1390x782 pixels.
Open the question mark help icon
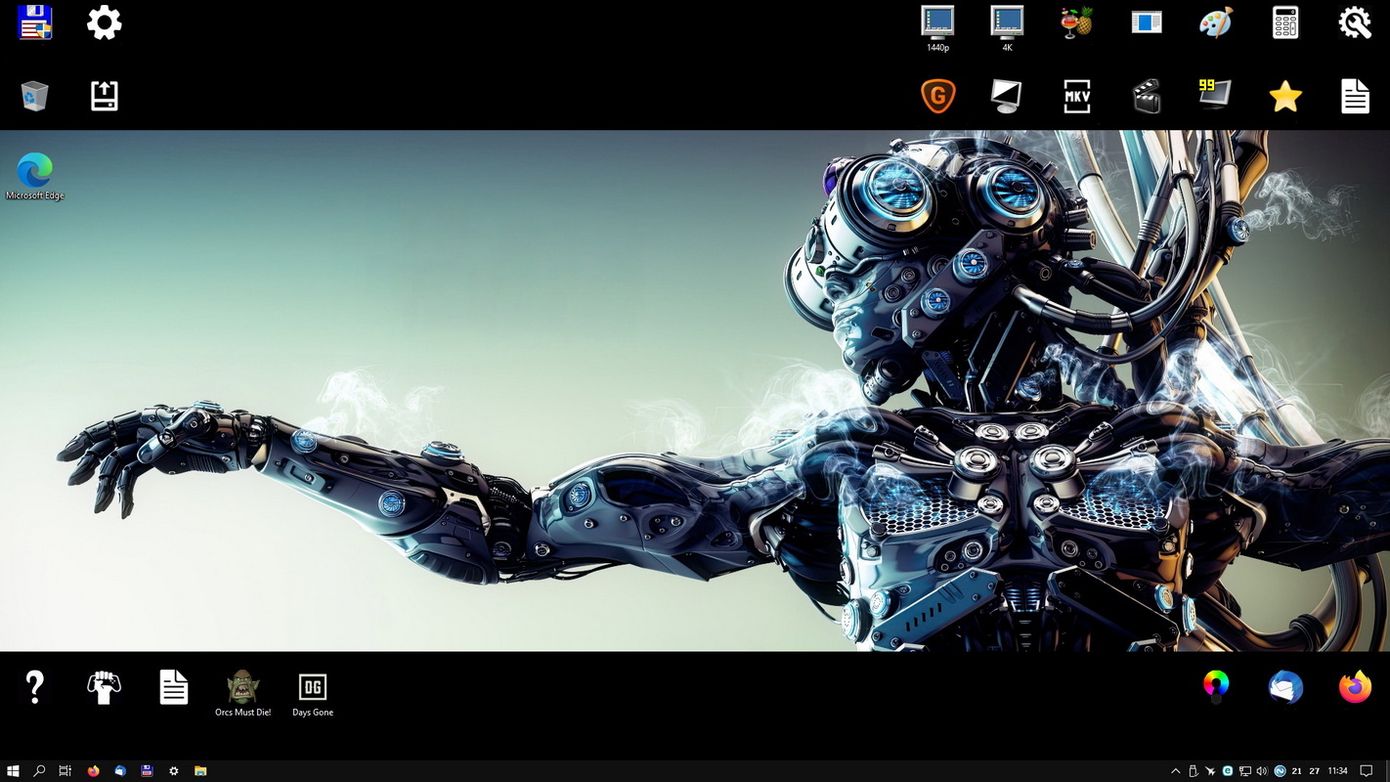coord(35,687)
